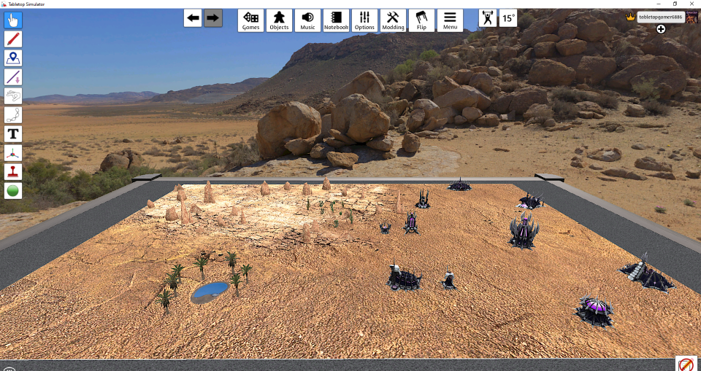Select the blue oasis pond on the table

(x=210, y=292)
